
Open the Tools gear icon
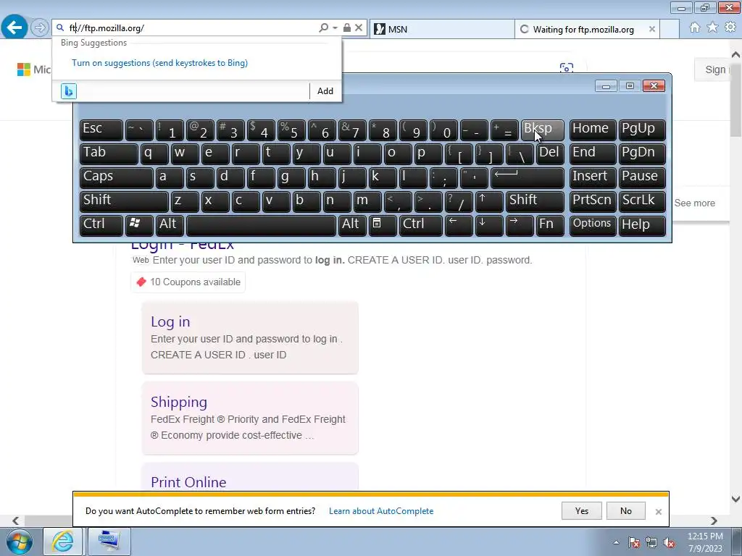click(x=730, y=28)
